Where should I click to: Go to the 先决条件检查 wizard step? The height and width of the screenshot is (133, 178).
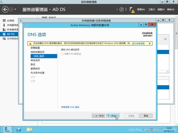pos(38,73)
